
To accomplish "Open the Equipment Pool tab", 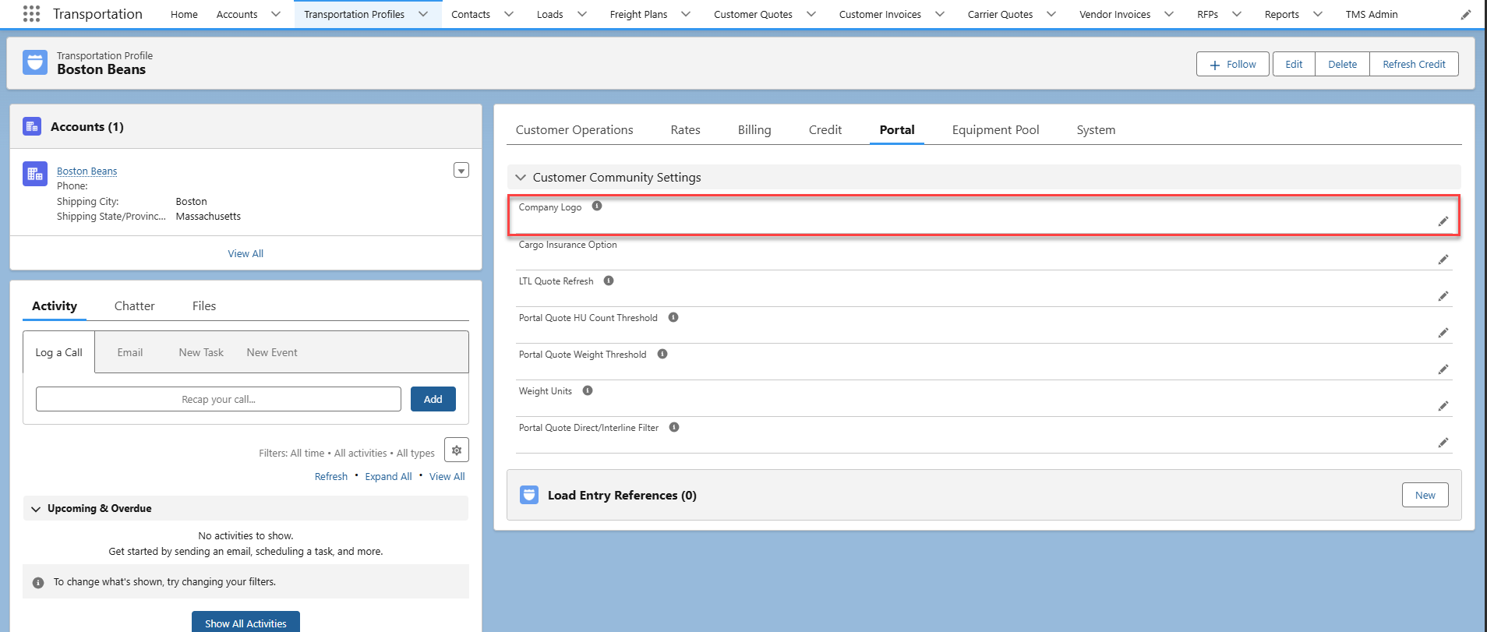I will 995,130.
